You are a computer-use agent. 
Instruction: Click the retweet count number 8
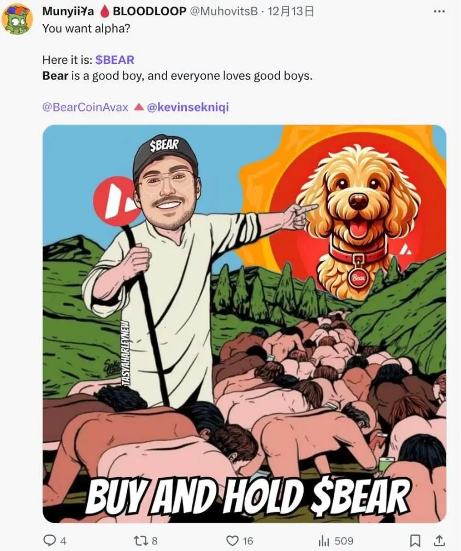tap(155, 541)
